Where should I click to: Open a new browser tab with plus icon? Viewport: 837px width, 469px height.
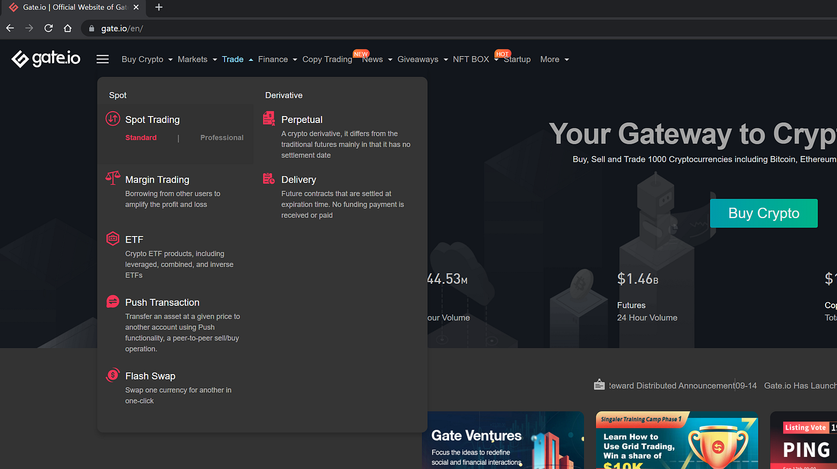click(158, 7)
